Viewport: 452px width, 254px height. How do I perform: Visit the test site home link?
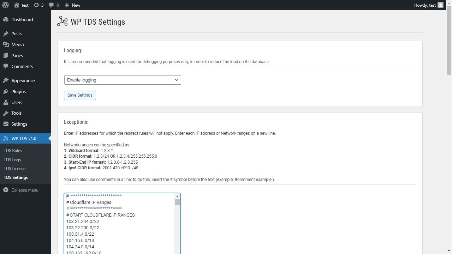pos(21,5)
